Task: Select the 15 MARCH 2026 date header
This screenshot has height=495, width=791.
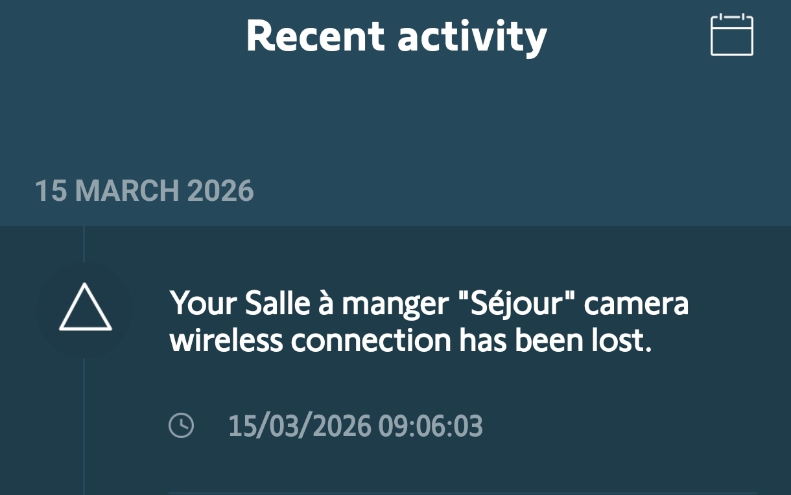Action: point(144,191)
